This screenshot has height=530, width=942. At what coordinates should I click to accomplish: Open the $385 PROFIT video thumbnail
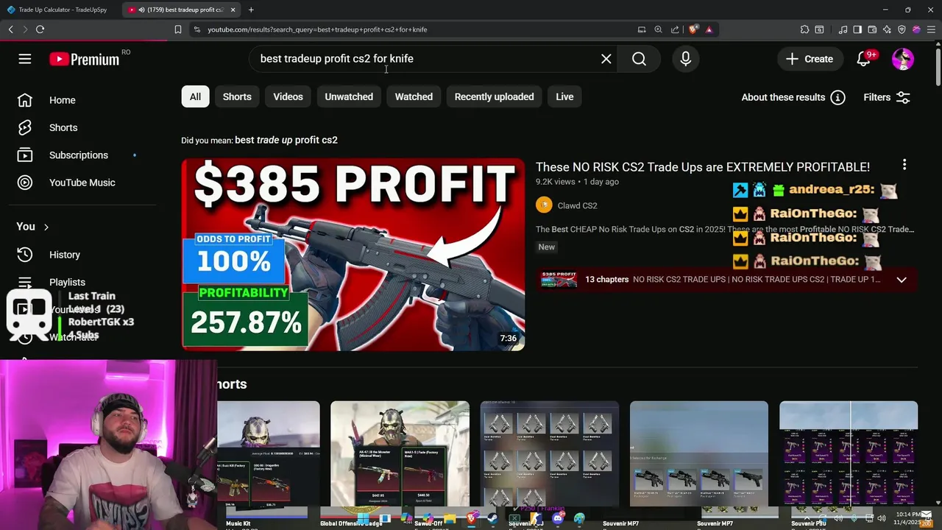coord(353,254)
